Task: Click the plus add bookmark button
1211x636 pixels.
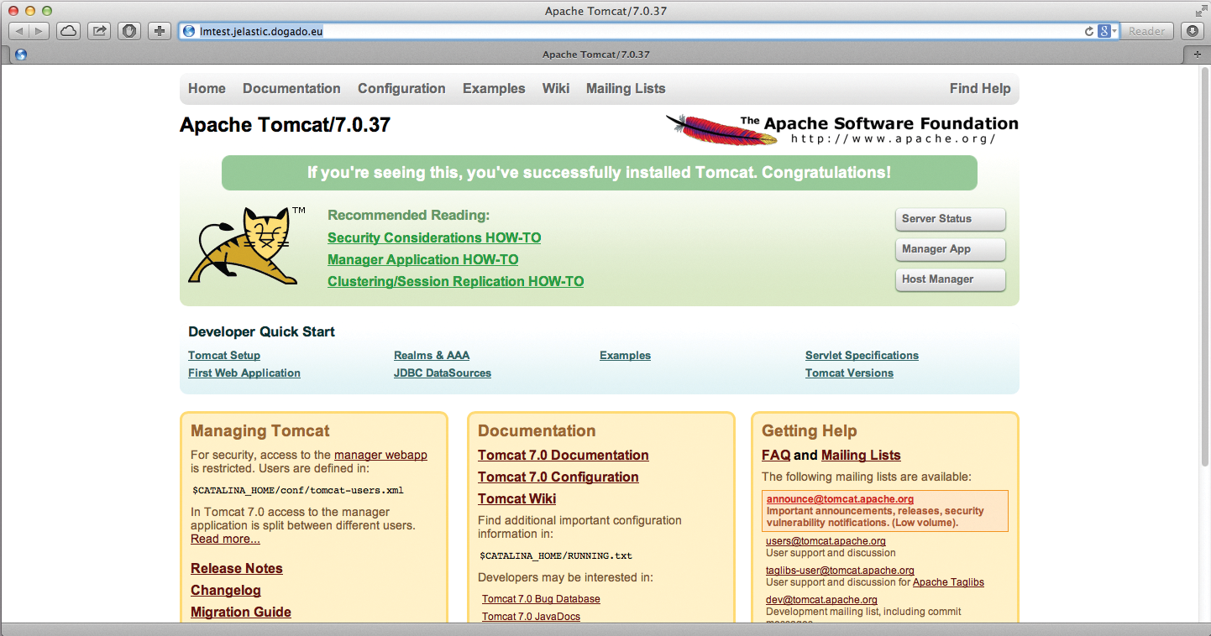Action: tap(160, 31)
